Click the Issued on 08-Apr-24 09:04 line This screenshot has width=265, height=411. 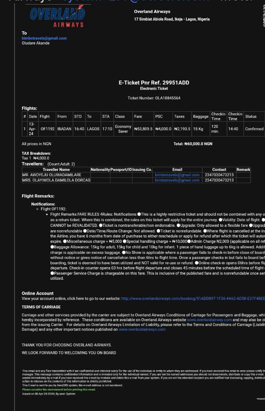coord(49,394)
